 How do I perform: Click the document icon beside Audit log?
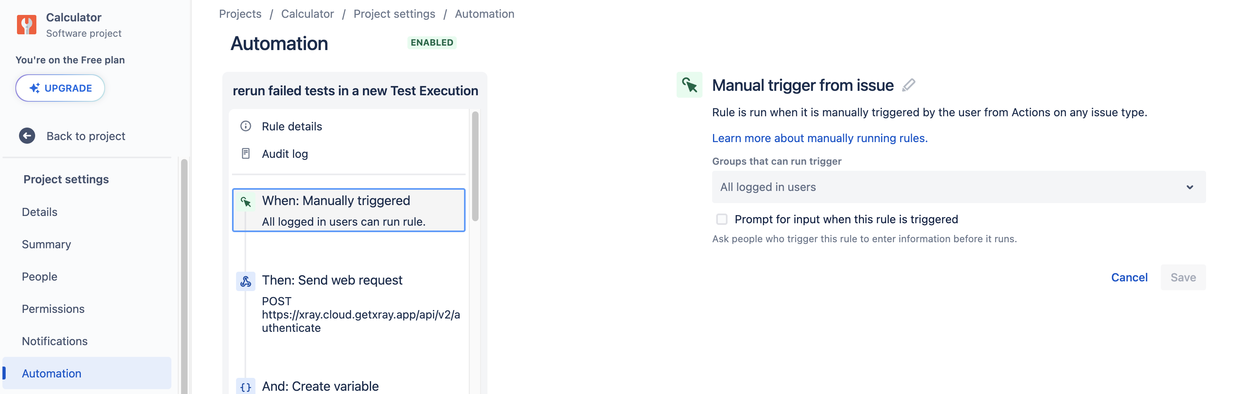click(246, 153)
